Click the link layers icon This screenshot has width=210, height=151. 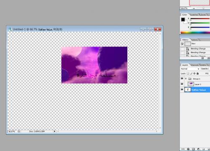click(183, 149)
